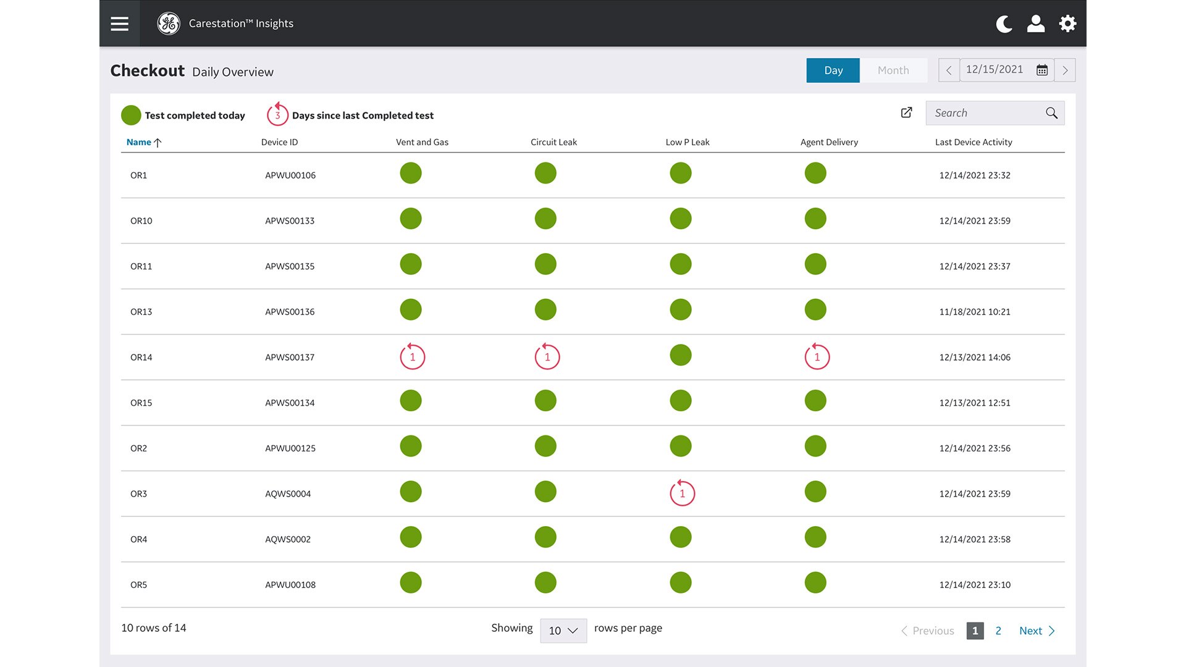
Task: Switch to Month view
Action: click(893, 70)
